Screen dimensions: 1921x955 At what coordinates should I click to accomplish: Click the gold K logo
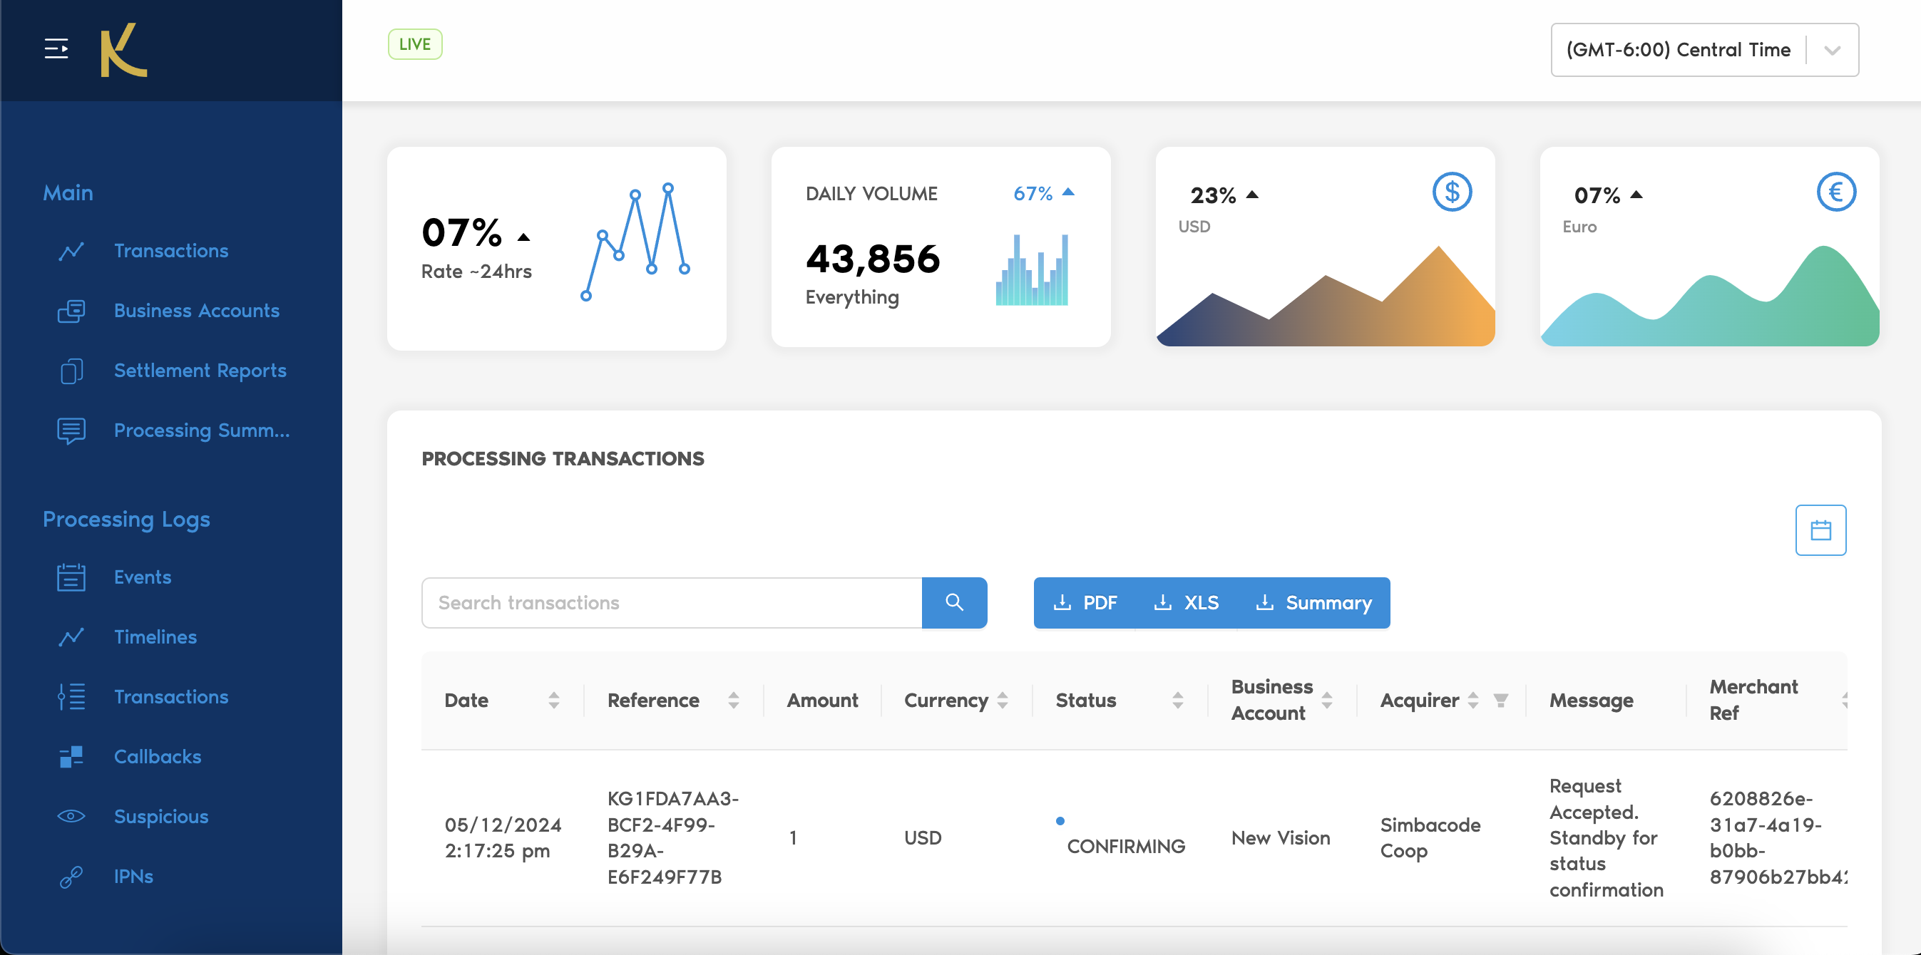click(x=124, y=50)
